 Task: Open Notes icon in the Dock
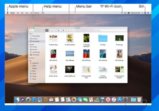click(x=57, y=100)
